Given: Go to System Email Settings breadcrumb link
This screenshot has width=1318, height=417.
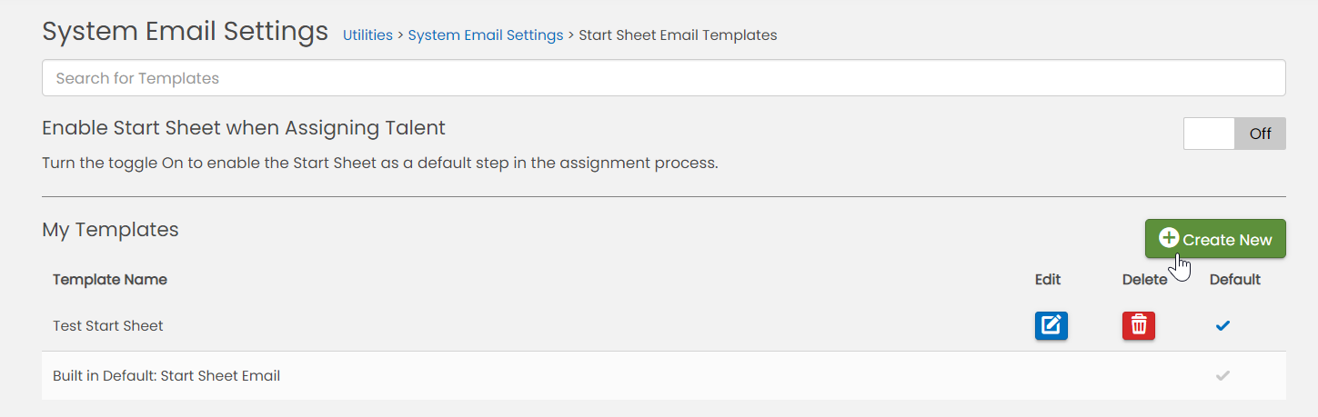Looking at the screenshot, I should click(486, 35).
